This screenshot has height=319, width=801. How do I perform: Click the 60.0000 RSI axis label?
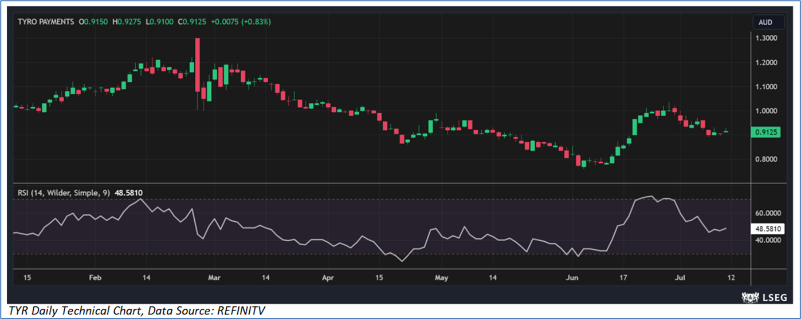coord(768,213)
